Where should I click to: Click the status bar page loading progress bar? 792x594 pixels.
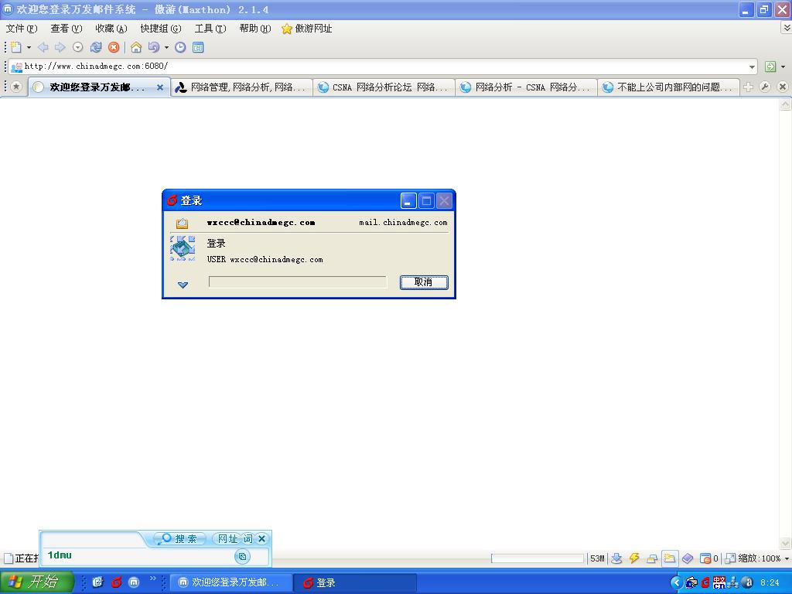tap(538, 558)
